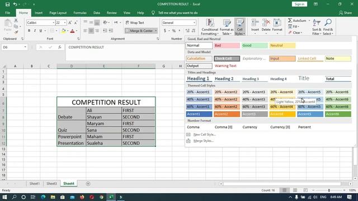Click the zoom slider

click(x=329, y=190)
